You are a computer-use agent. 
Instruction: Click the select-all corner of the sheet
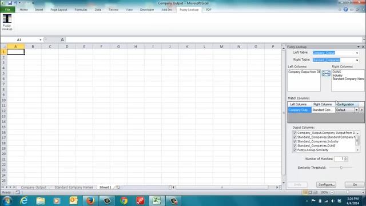pos(4,46)
